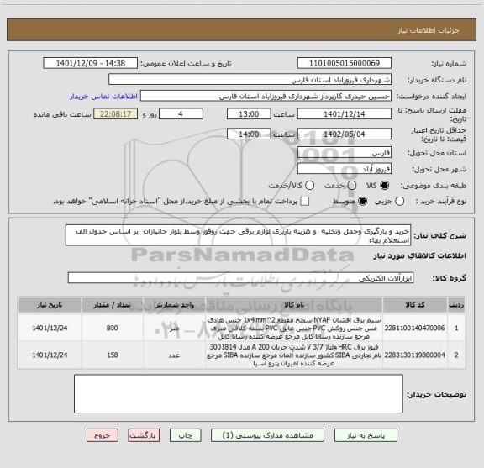Click product code 2281100140470006
This screenshot has width=484, height=468.
[x=414, y=328]
